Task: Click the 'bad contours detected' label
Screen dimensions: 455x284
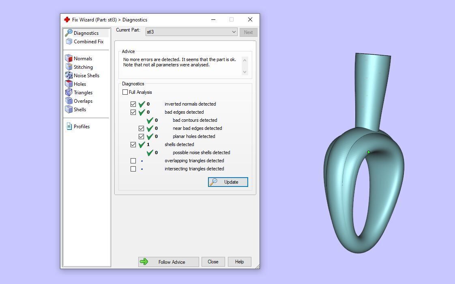Action: click(x=195, y=120)
